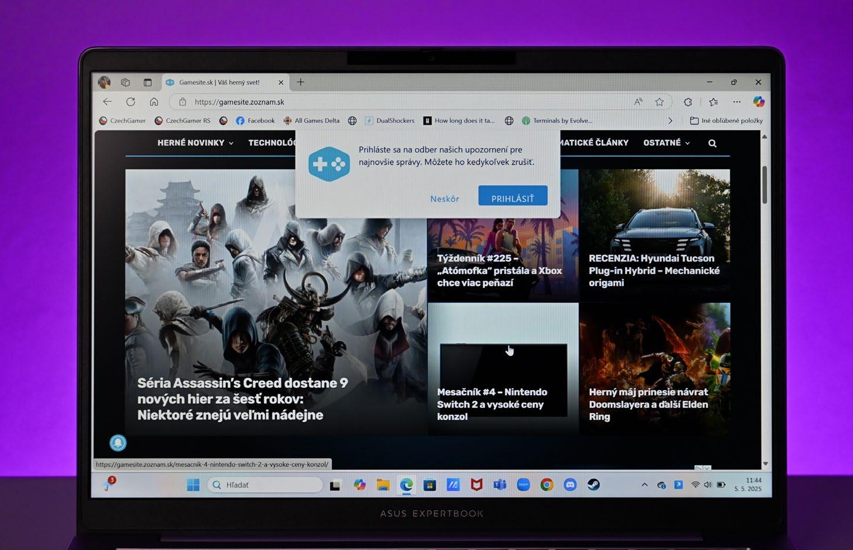The image size is (853, 550).
Task: Click the scrollbar down arrow
Action: click(x=765, y=463)
